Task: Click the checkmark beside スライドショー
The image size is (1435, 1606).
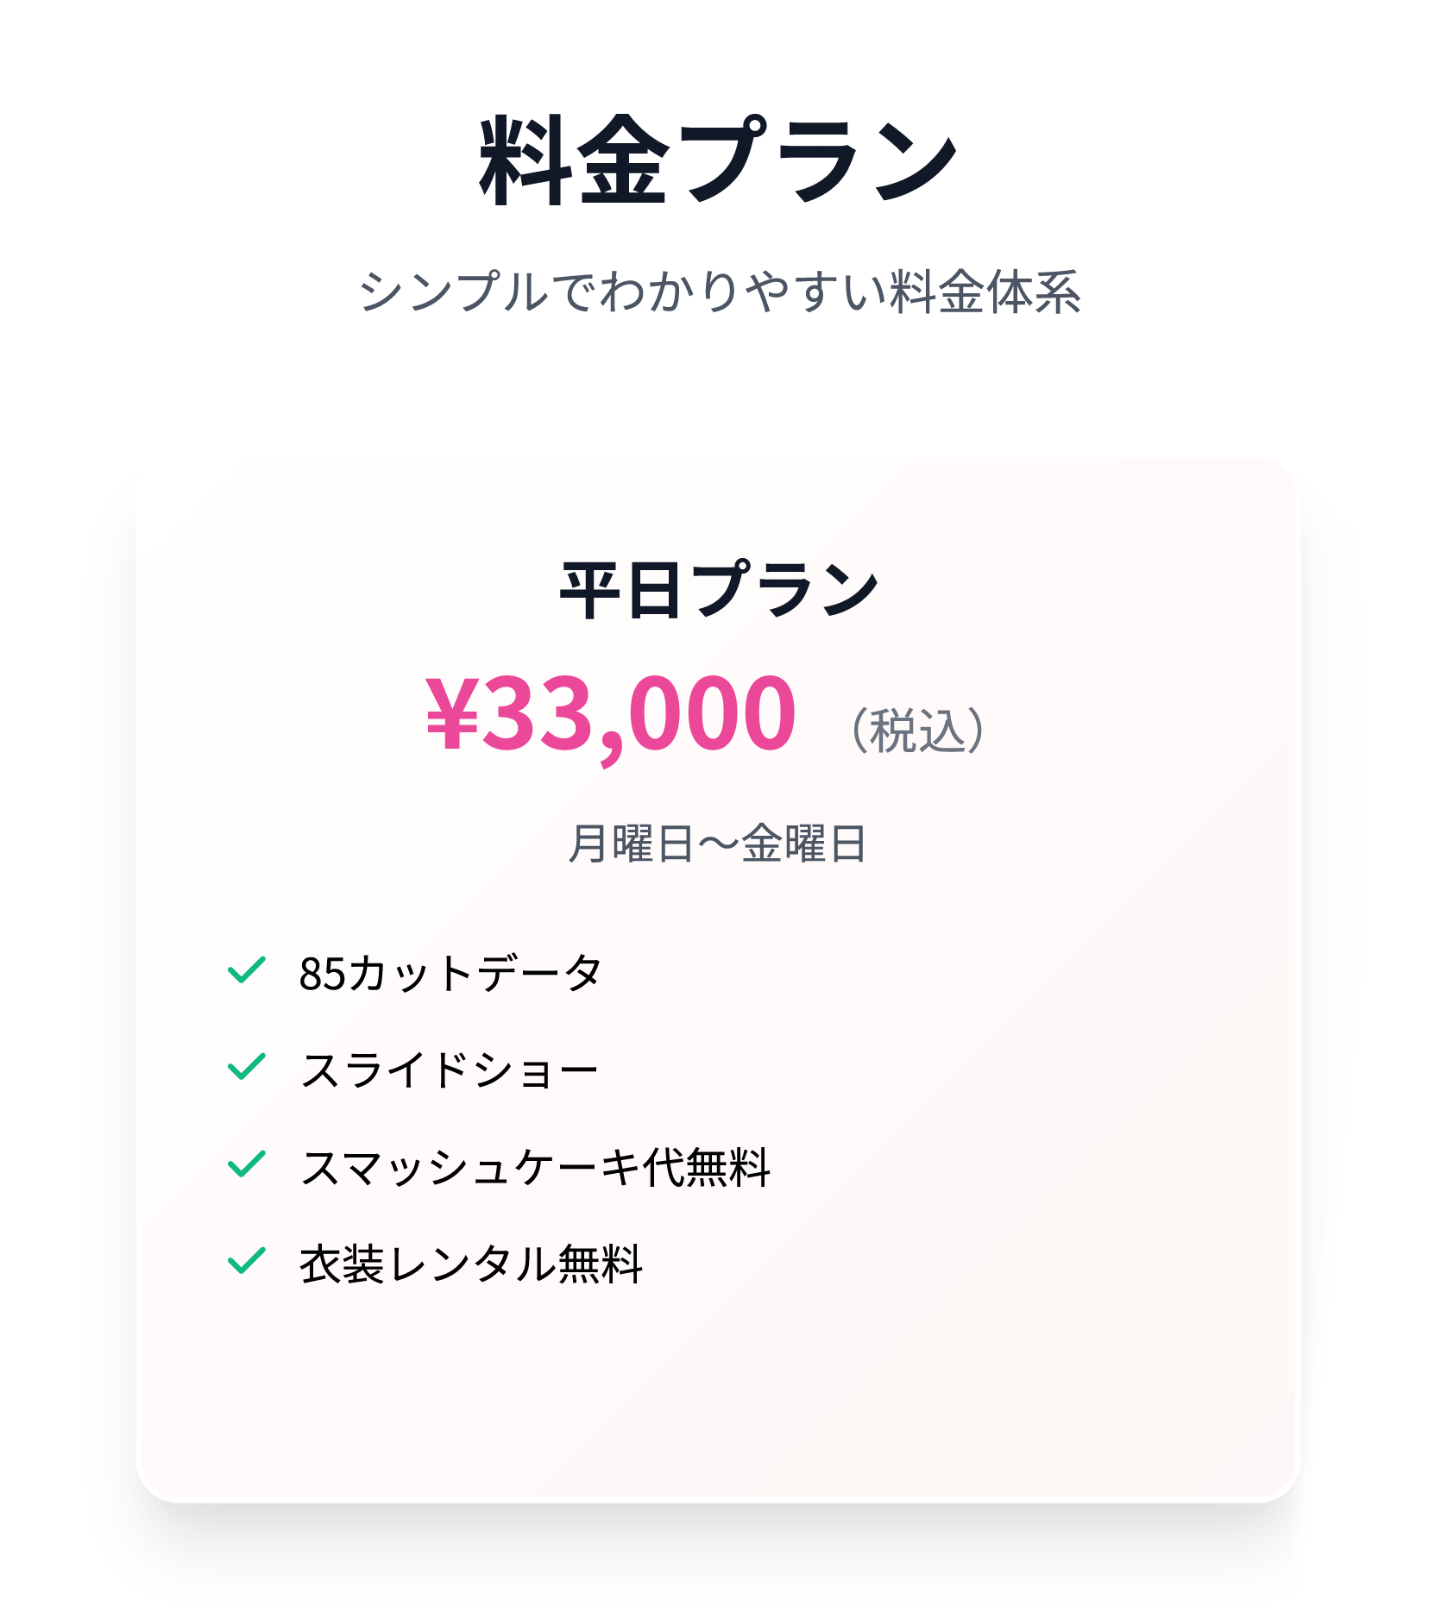Action: [246, 1067]
